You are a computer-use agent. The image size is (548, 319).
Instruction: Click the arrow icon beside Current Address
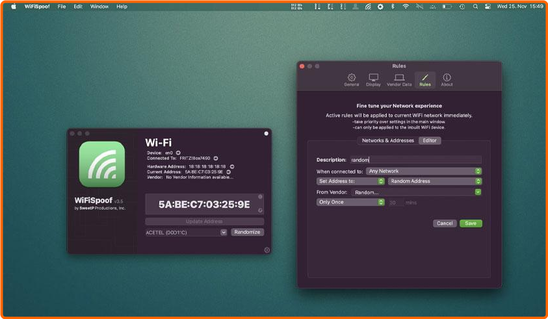[x=229, y=172]
